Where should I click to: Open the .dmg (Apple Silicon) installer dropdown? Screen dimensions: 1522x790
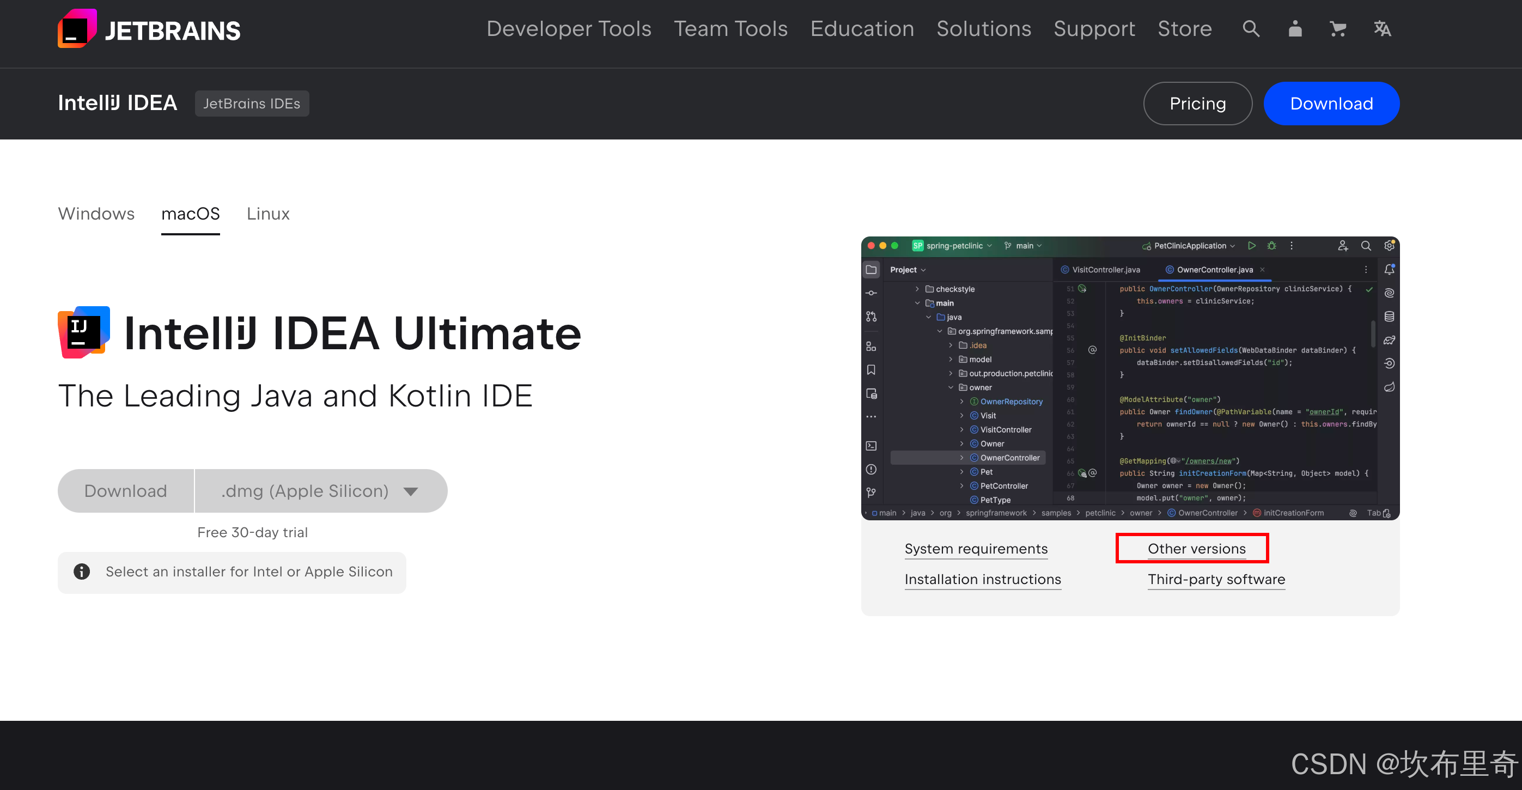tap(321, 491)
